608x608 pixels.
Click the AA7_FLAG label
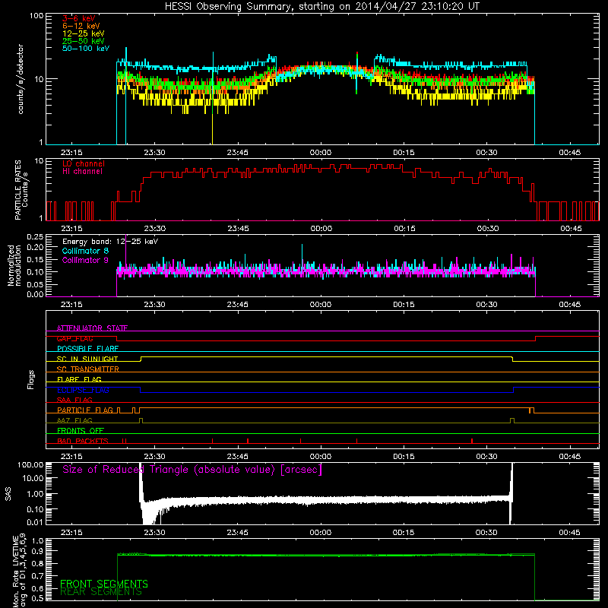[74, 421]
